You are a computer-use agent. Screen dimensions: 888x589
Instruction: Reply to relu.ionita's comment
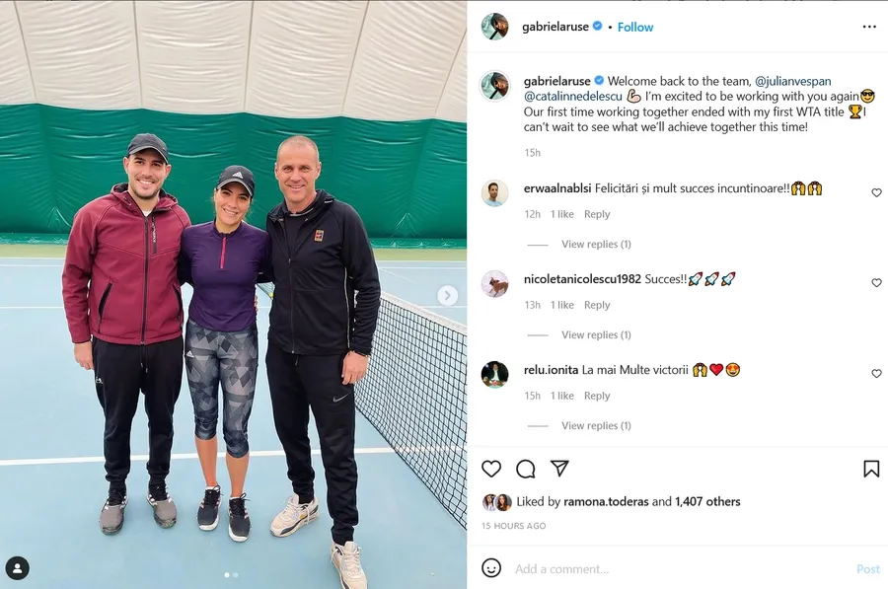597,396
